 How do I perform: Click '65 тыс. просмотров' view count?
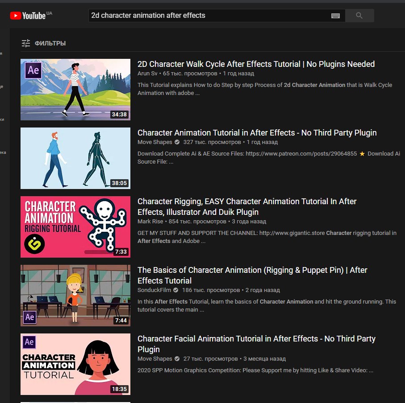click(190, 74)
